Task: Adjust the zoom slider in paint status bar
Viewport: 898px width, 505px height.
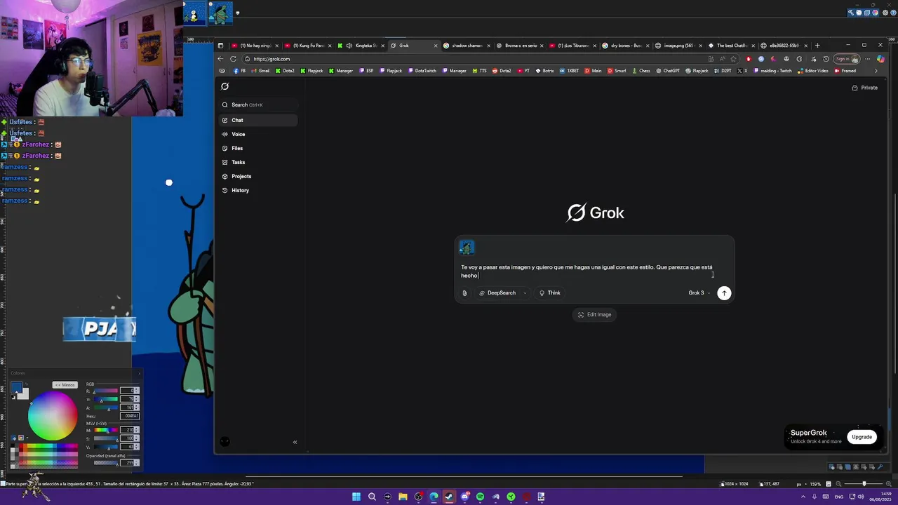Action: pos(864,484)
